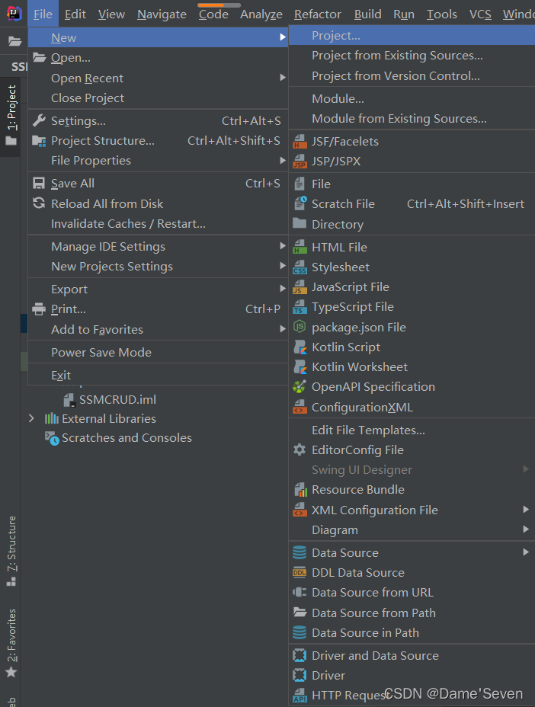Choose the Driver menu entry
The height and width of the screenshot is (707, 535).
coord(412,676)
